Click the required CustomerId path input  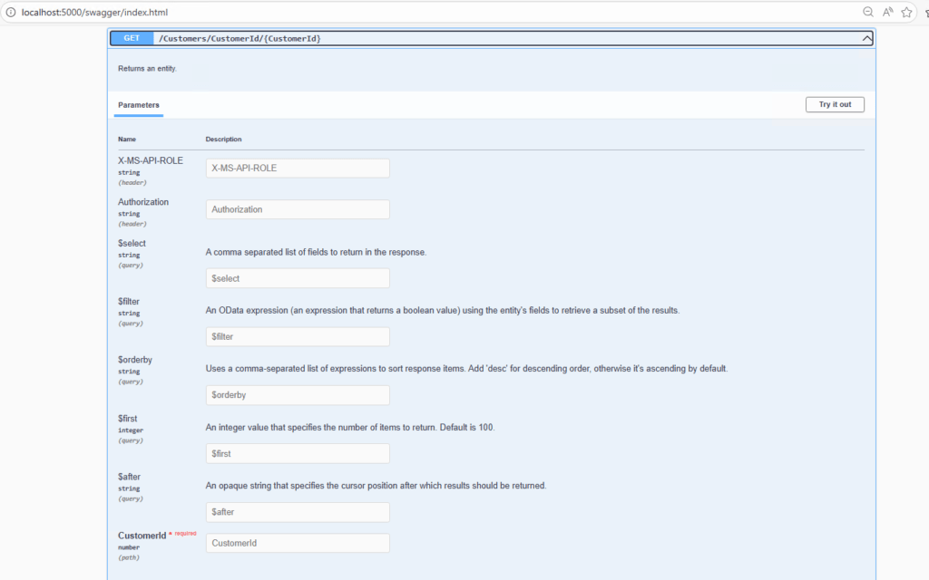click(x=298, y=543)
